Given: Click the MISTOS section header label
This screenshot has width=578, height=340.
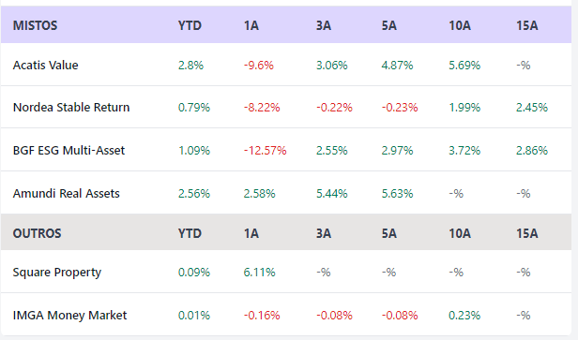Looking at the screenshot, I should click(35, 25).
